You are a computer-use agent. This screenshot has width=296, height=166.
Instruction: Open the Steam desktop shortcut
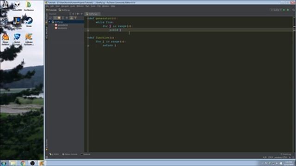[29, 22]
